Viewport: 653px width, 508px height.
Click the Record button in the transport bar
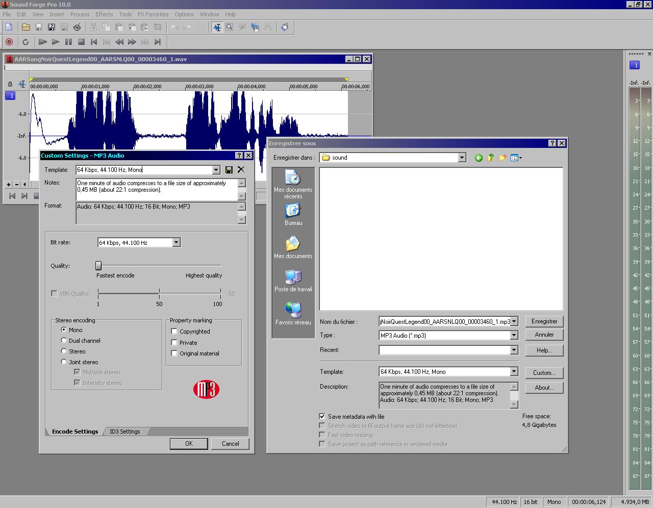coord(9,42)
